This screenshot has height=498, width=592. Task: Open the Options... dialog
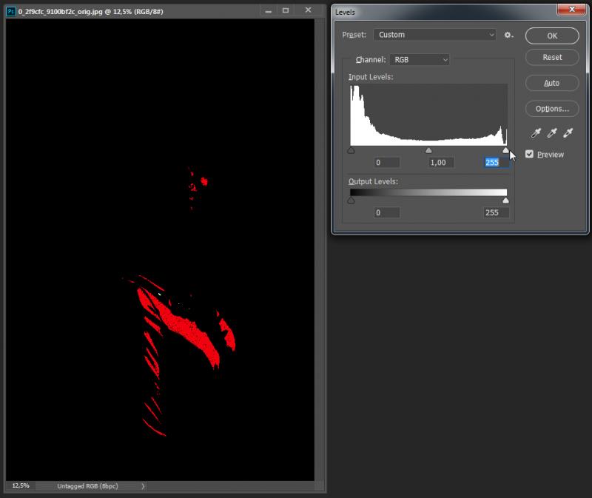point(552,109)
